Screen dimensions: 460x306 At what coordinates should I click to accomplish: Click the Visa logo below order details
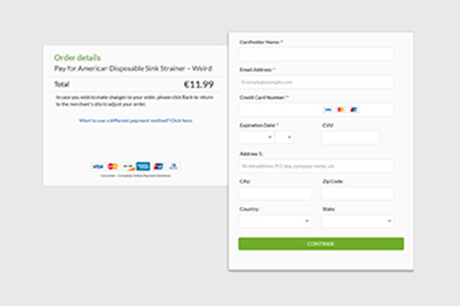[x=97, y=166]
